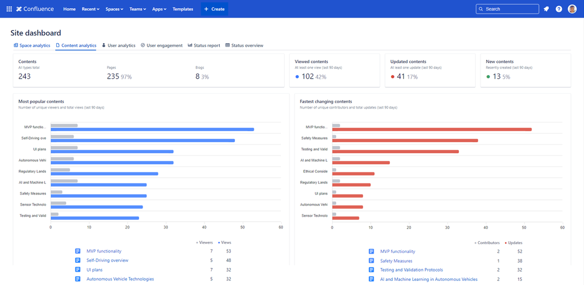Expand the Spaces dropdown menu

115,9
